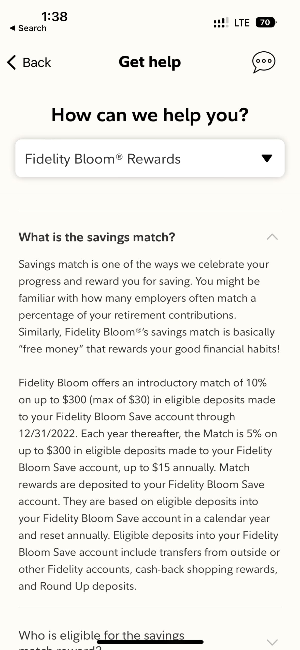Collapse the savings match answer chevron

click(272, 237)
